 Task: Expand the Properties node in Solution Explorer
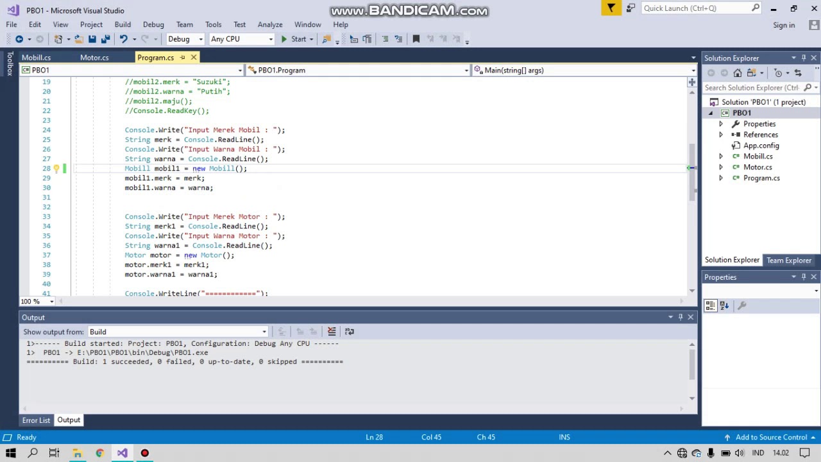point(720,124)
